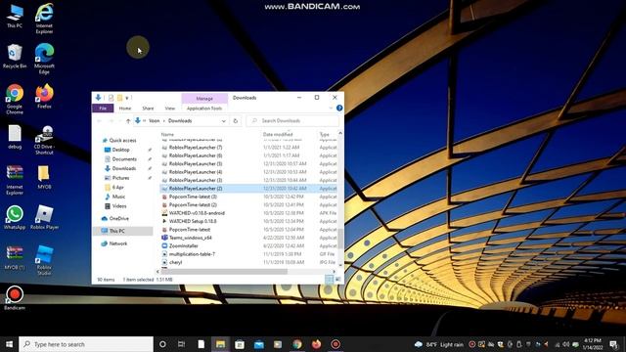The width and height of the screenshot is (626, 352).
Task: Sort files by Date modified column
Action: coord(278,135)
